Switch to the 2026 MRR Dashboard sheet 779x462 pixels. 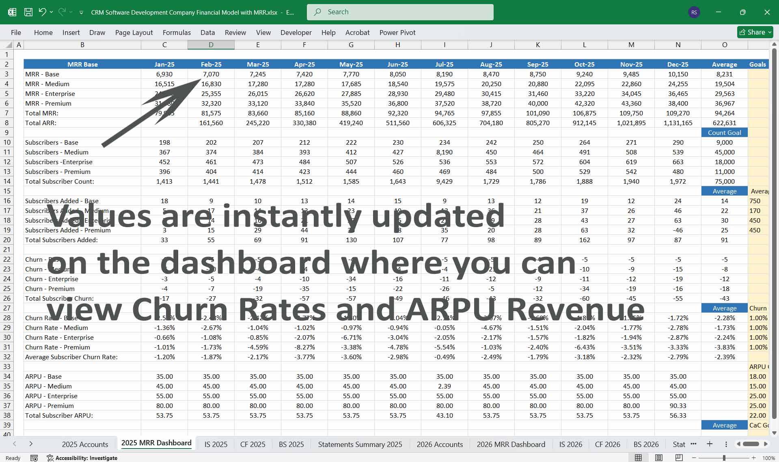pos(511,444)
